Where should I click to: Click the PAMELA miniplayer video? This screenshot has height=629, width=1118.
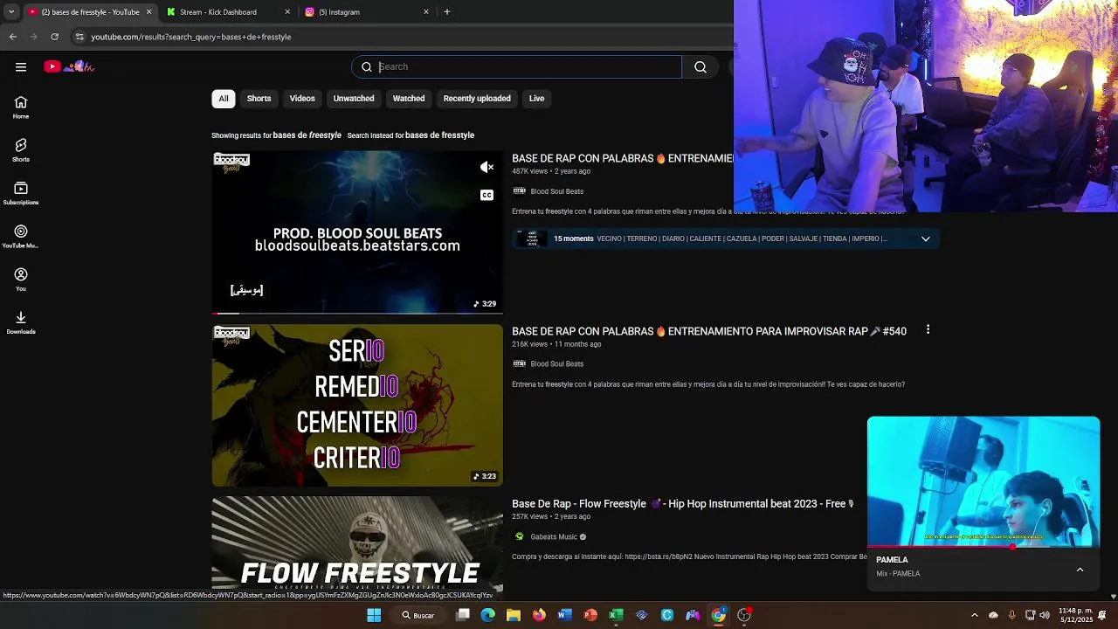pyautogui.click(x=983, y=481)
